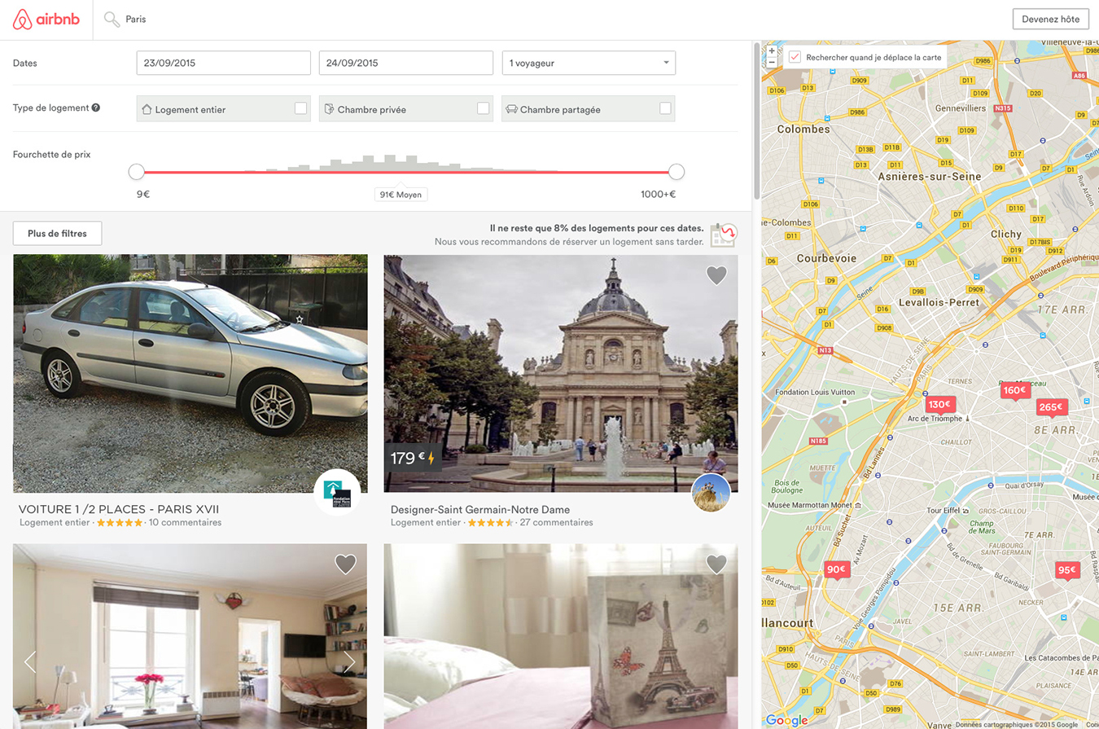Image resolution: width=1099 pixels, height=729 pixels.
Task: Show the previous photo of the living room listing
Action: point(30,661)
